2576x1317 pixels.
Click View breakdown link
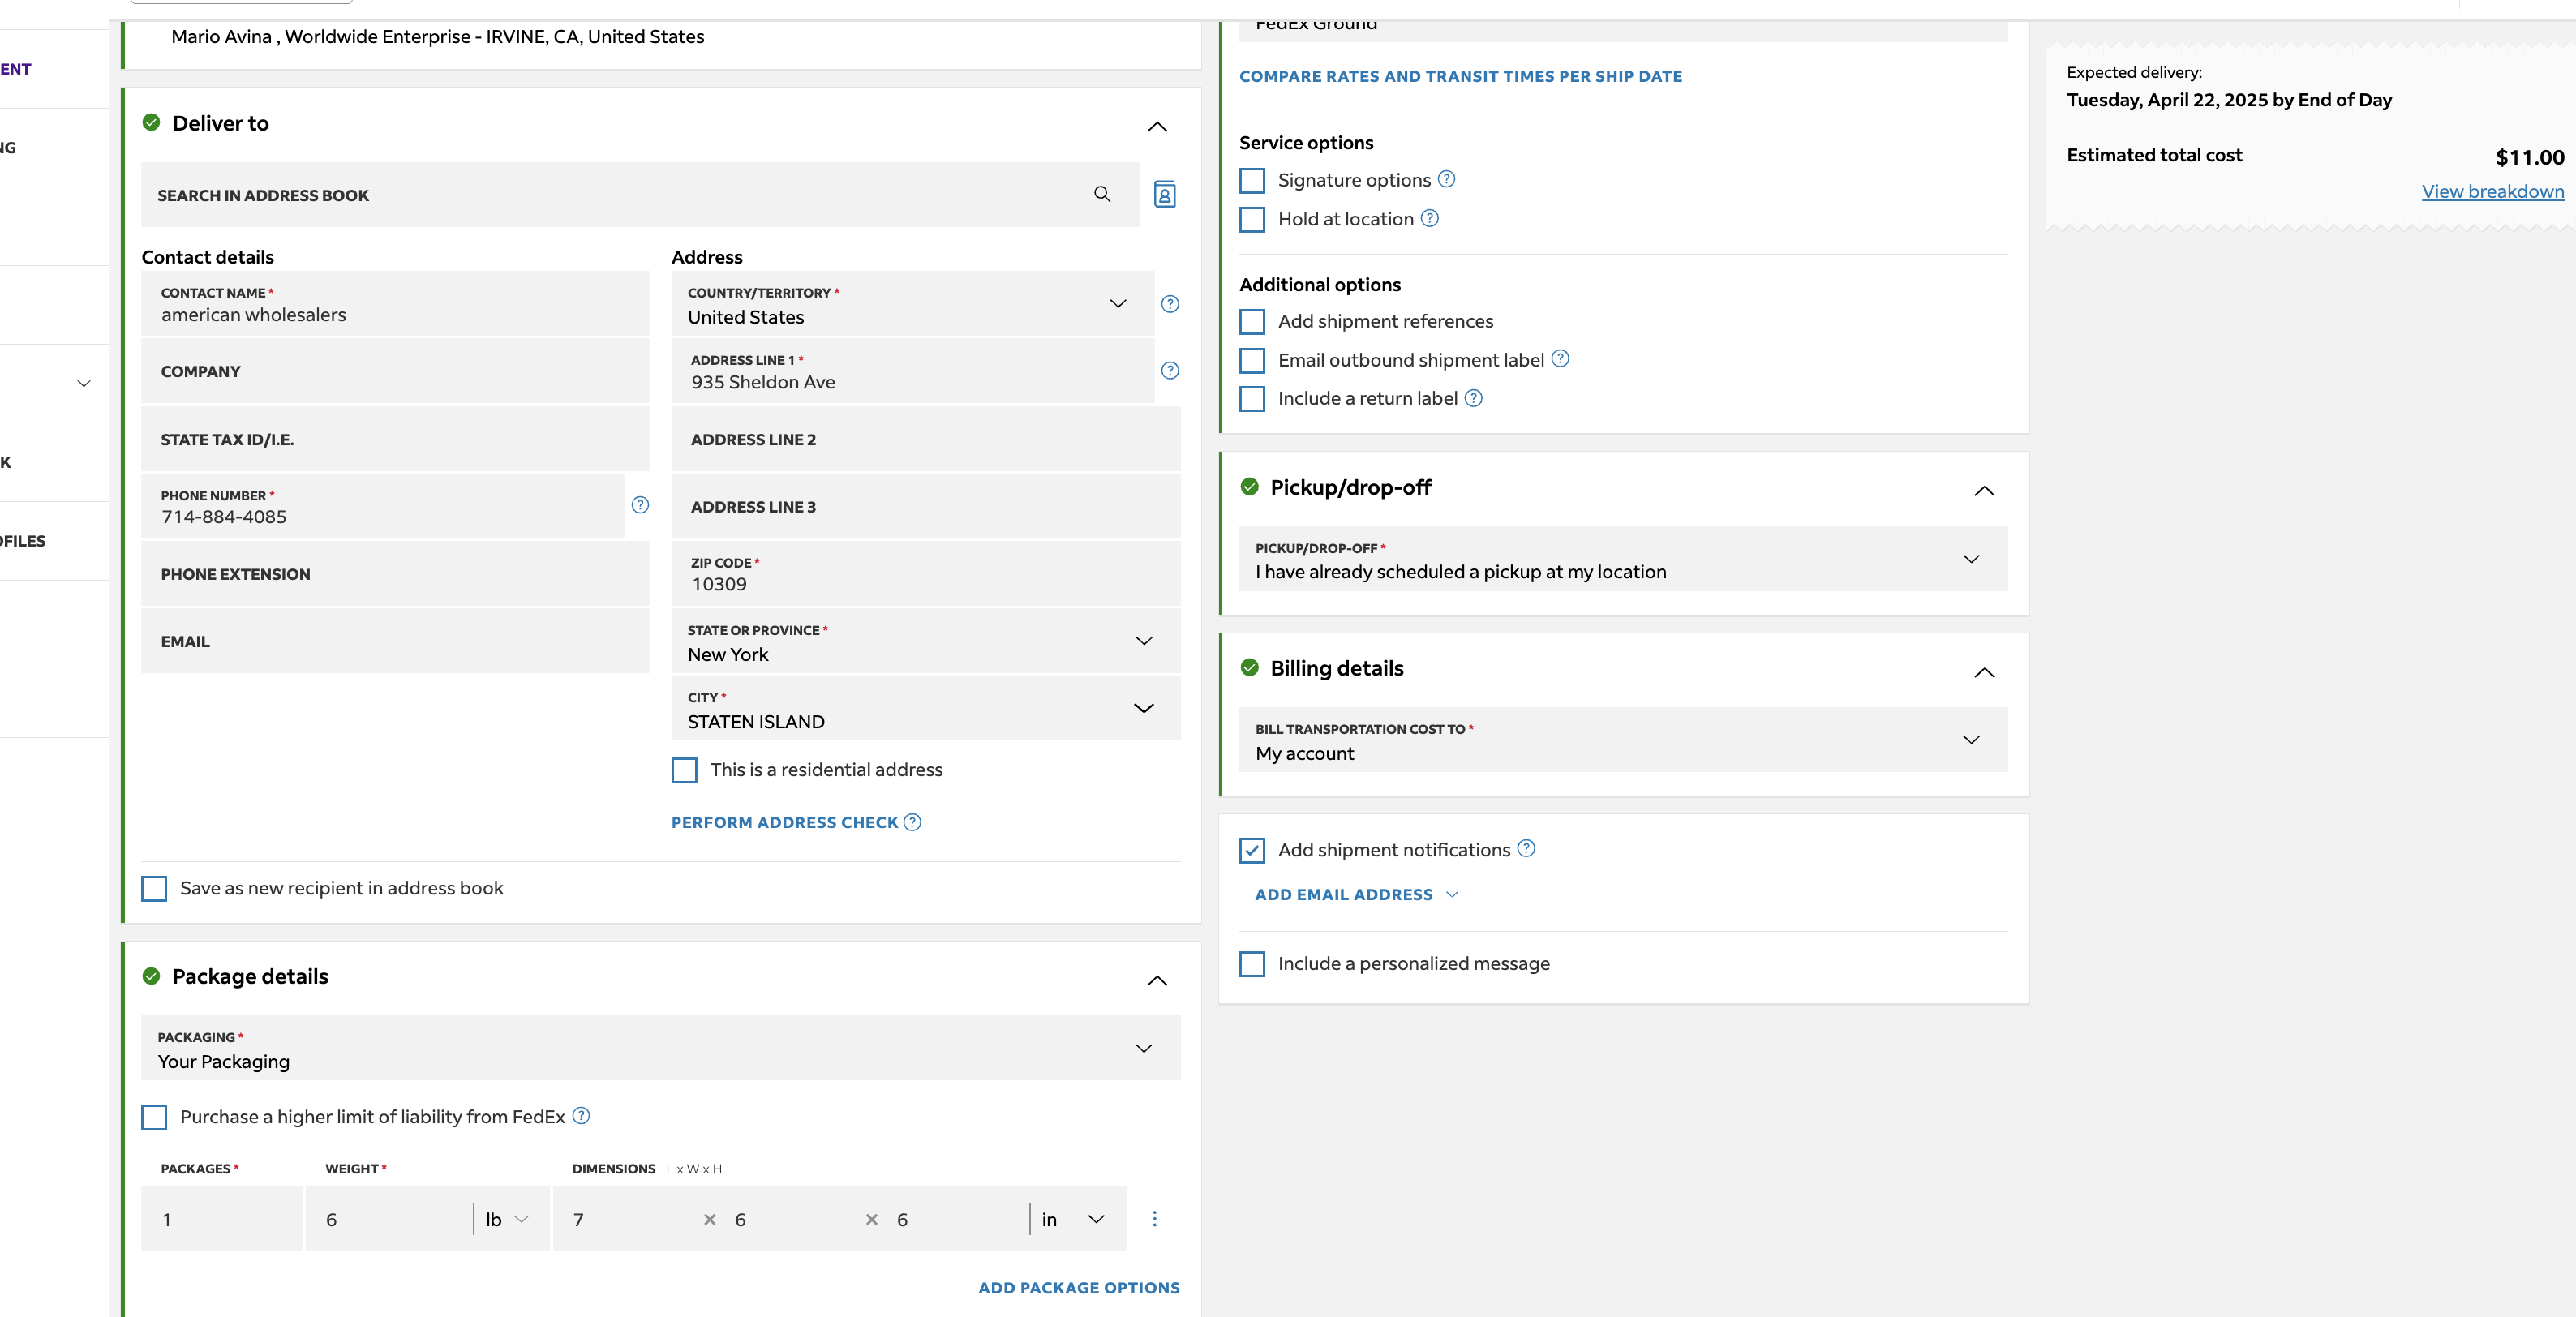tap(2492, 192)
